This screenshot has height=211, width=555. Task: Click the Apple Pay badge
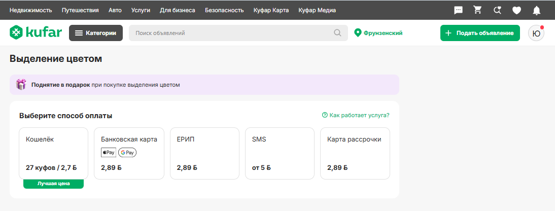[108, 153]
